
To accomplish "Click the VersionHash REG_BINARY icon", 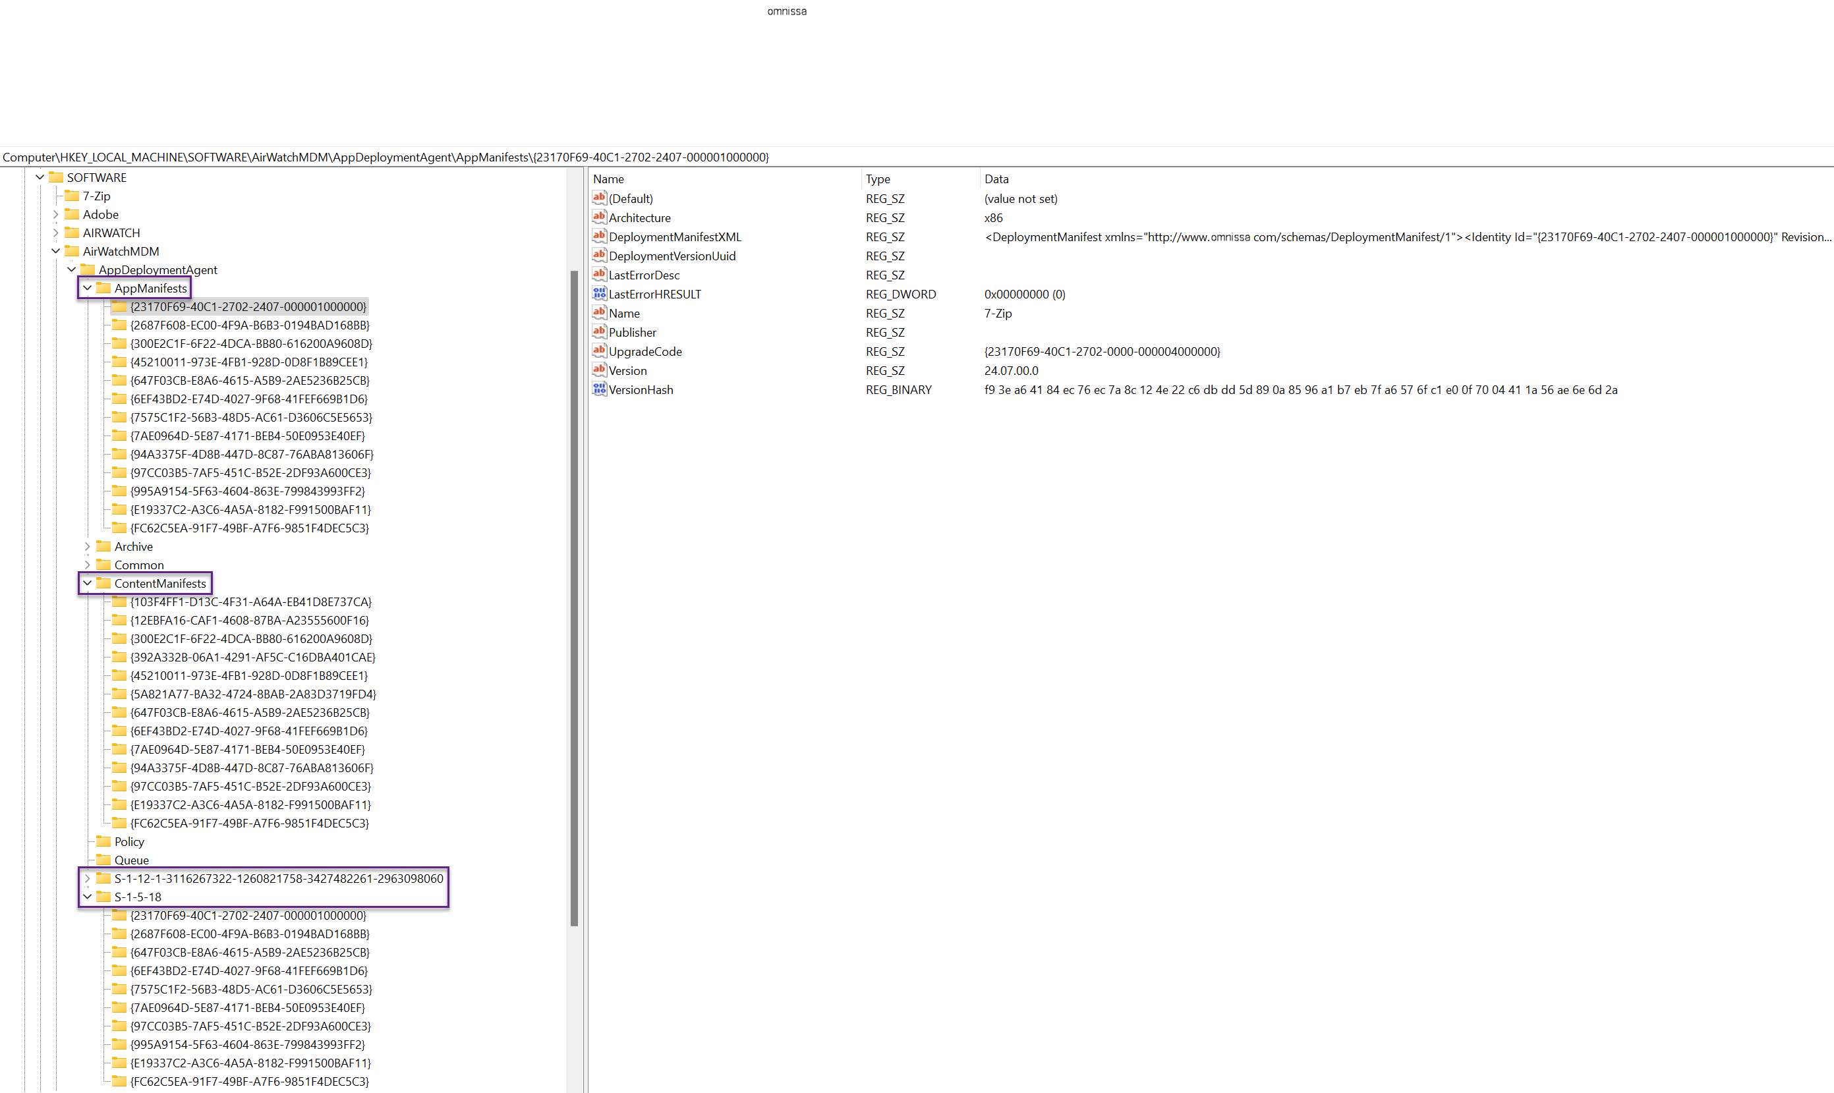I will click(x=599, y=389).
